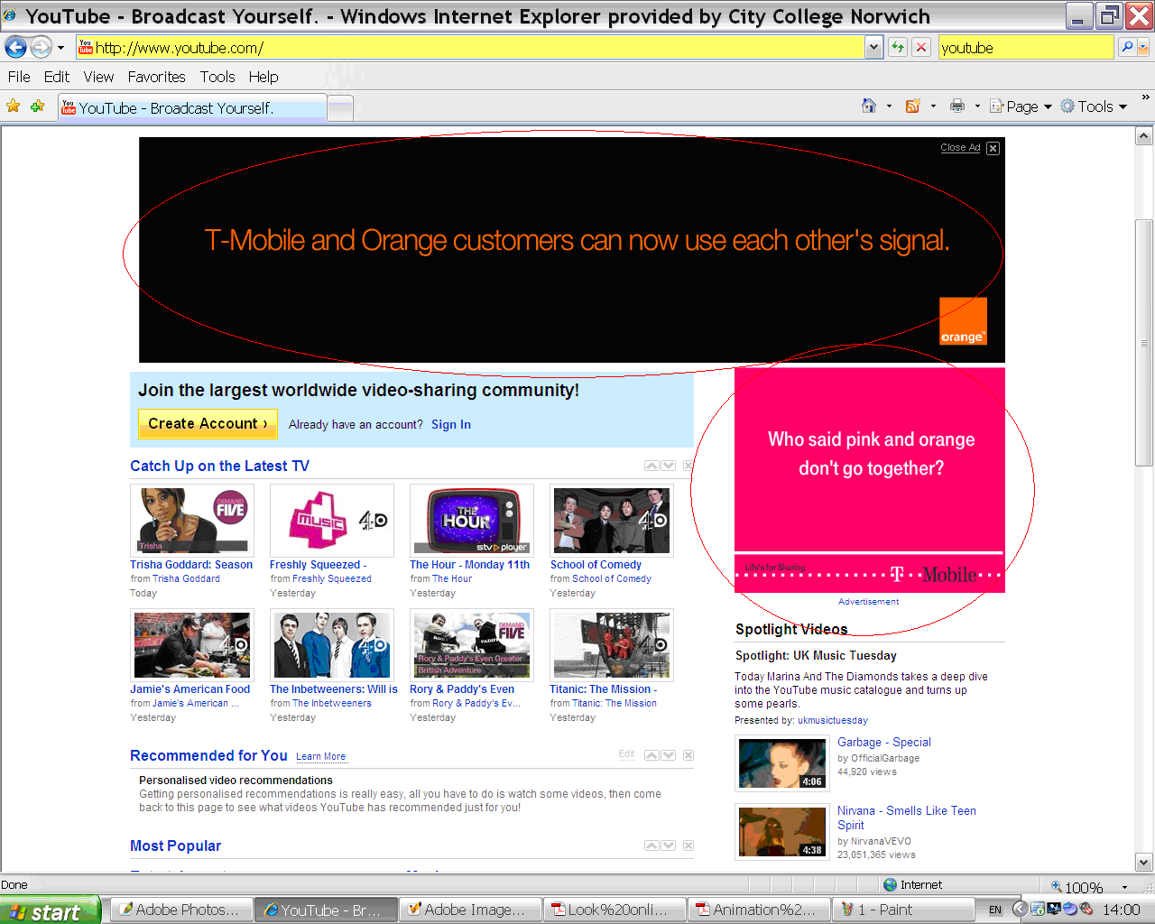
Task: Stop loading with the red X icon
Action: tap(921, 47)
